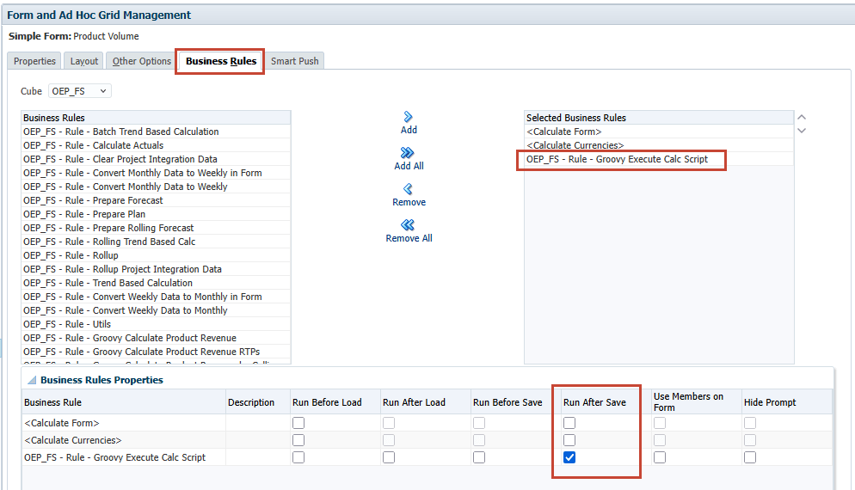Move selected rule up with up chevron
Viewport: 855px width, 490px height.
[x=802, y=117]
